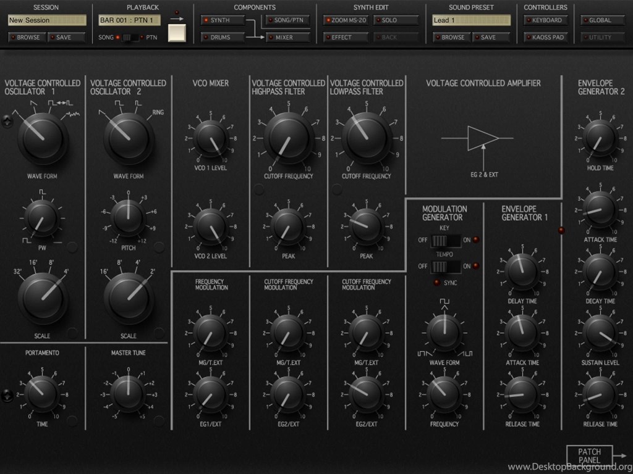Click the Highpass Cutoff Modulation EG2/EXT knob
Viewport: 633px width, 474px height.
(288, 394)
